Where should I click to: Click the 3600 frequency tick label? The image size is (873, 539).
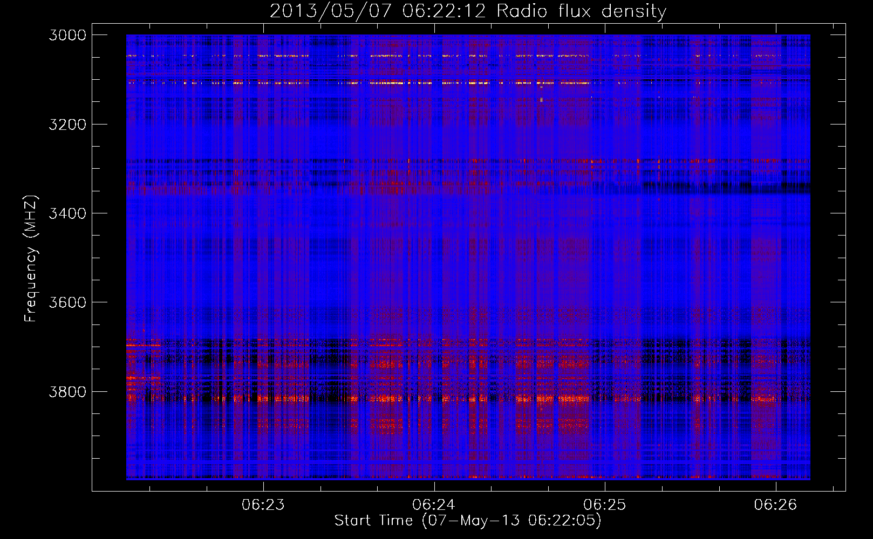click(x=67, y=302)
